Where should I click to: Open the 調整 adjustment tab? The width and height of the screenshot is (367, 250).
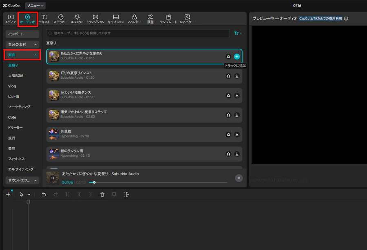150,19
